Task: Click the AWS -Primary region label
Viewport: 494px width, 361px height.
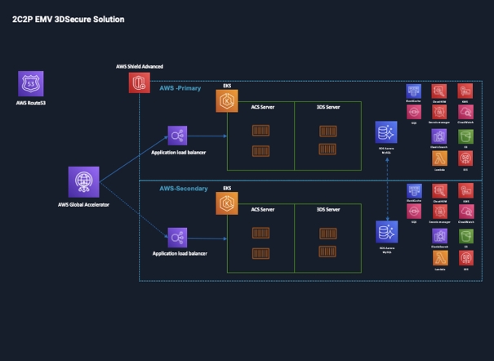Action: click(182, 87)
